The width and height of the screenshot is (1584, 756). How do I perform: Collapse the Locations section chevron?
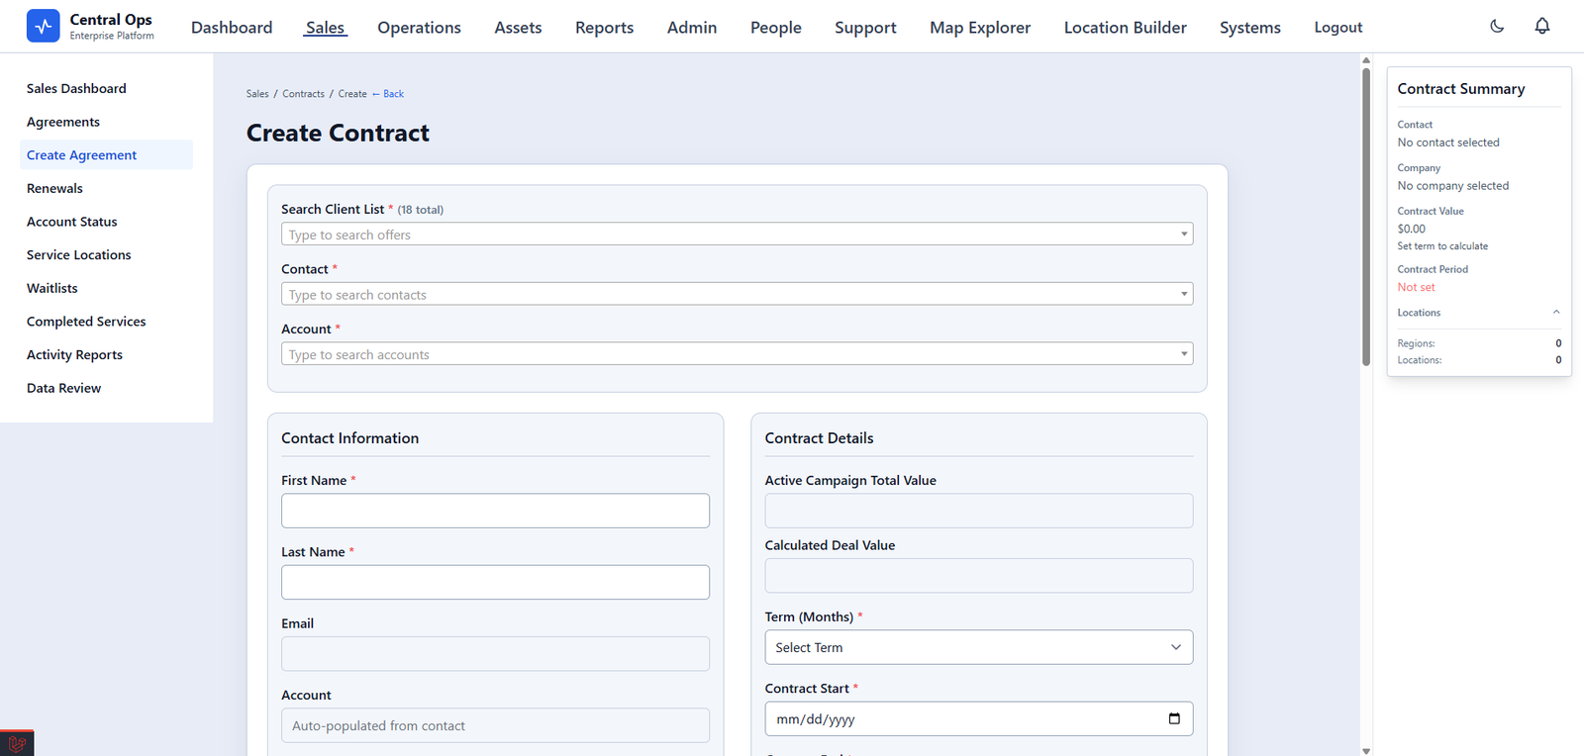click(1556, 312)
